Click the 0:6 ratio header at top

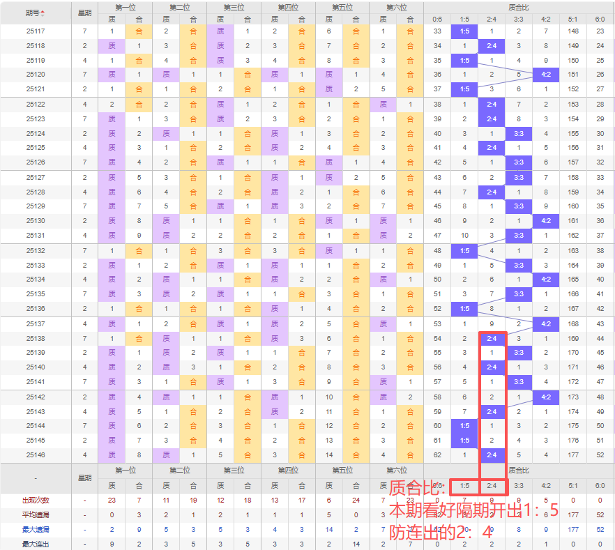[437, 20]
